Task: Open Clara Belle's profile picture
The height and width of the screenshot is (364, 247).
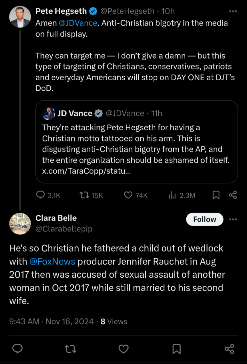Action: [20, 224]
